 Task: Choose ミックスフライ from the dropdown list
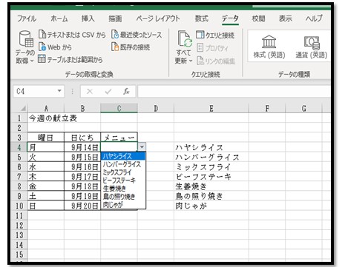point(123,172)
